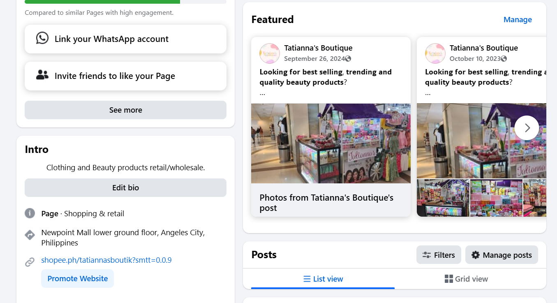Click the Page info circle icon
Screen dimensions: 557x303
[x=30, y=213]
